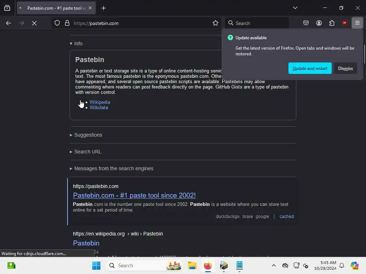
Task: Open the List all tabs dropdown chevron
Action: 295,8
